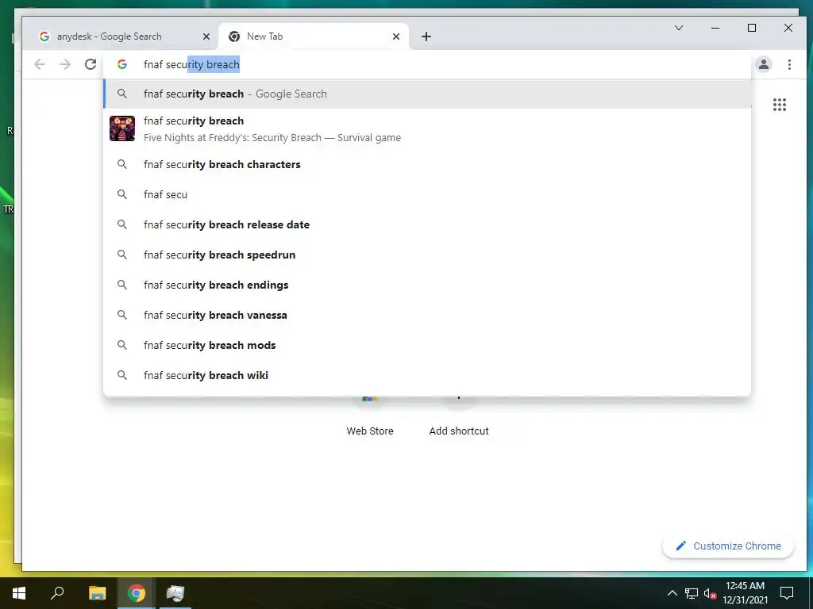Open the Chrome profile avatar

pyautogui.click(x=763, y=64)
